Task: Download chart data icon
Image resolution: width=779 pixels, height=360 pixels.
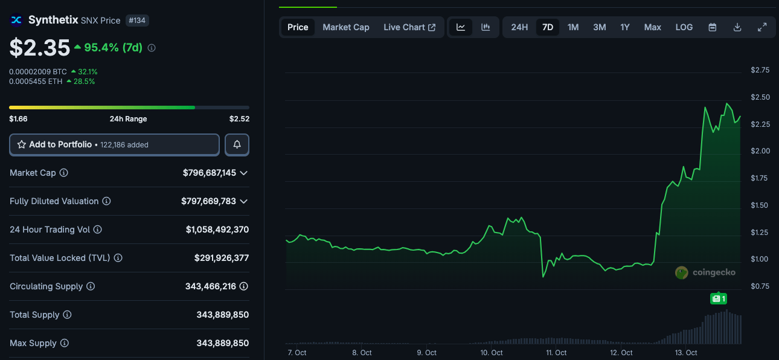Action: coord(737,27)
